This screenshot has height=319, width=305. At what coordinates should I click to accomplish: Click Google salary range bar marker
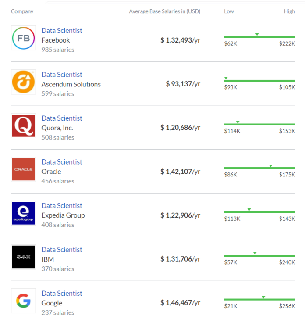263,297
